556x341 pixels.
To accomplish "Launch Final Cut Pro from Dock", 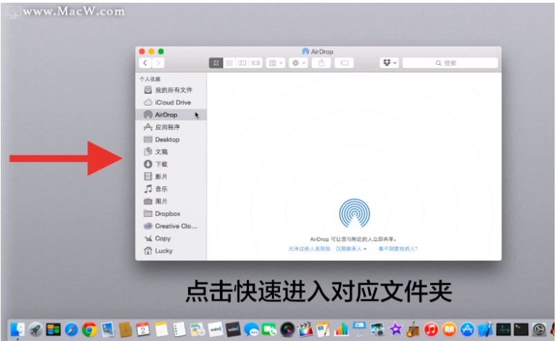I will tap(305, 330).
